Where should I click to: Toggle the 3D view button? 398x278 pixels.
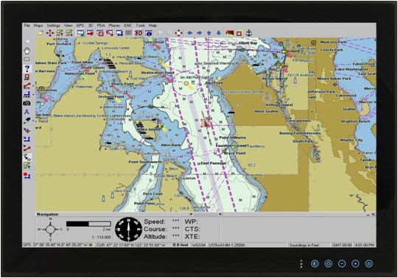[139, 33]
